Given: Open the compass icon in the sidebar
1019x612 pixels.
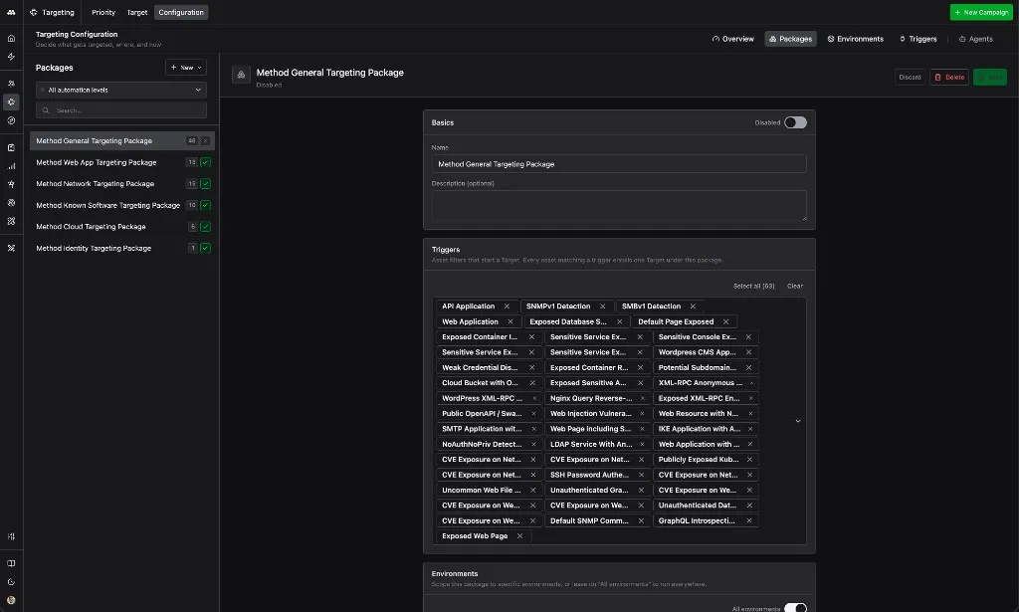Looking at the screenshot, I should click(11, 120).
